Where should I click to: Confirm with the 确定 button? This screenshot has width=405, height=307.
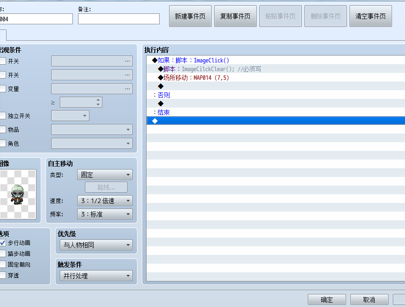[327, 300]
